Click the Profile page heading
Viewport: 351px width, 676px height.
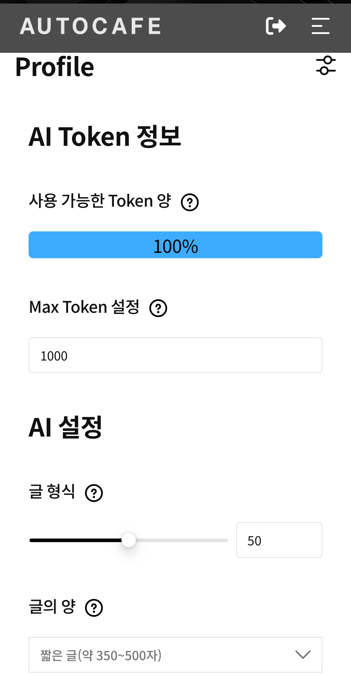pyautogui.click(x=54, y=67)
